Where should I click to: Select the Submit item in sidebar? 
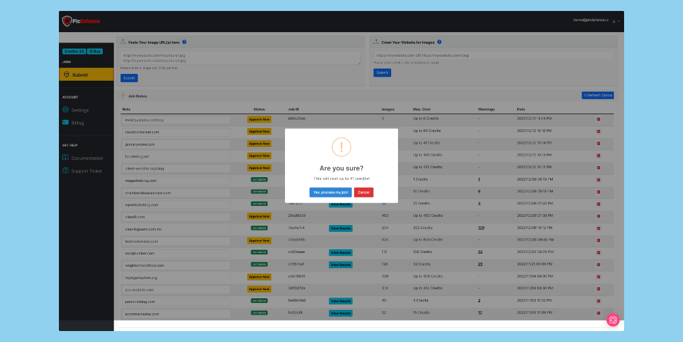coord(86,75)
